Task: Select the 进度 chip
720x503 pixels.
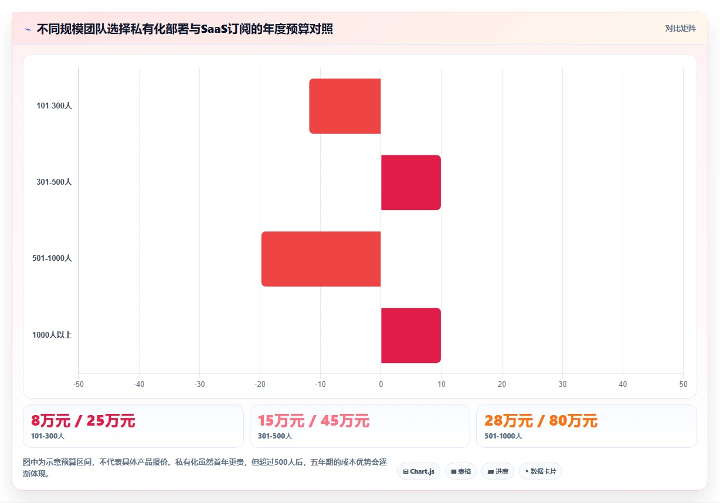Action: (498, 471)
